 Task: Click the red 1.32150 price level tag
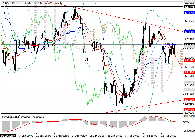[x=189, y=60]
